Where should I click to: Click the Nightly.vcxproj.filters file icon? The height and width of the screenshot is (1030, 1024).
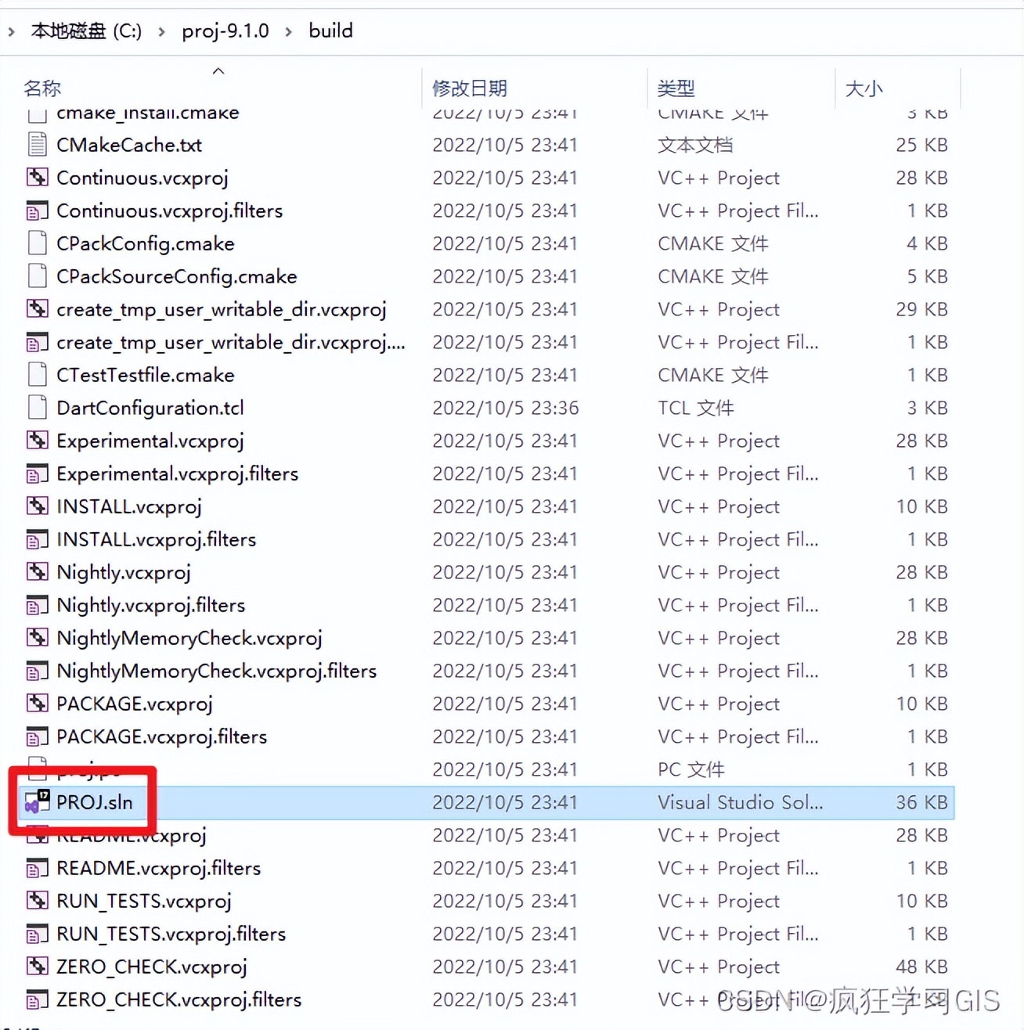pyautogui.click(x=37, y=605)
